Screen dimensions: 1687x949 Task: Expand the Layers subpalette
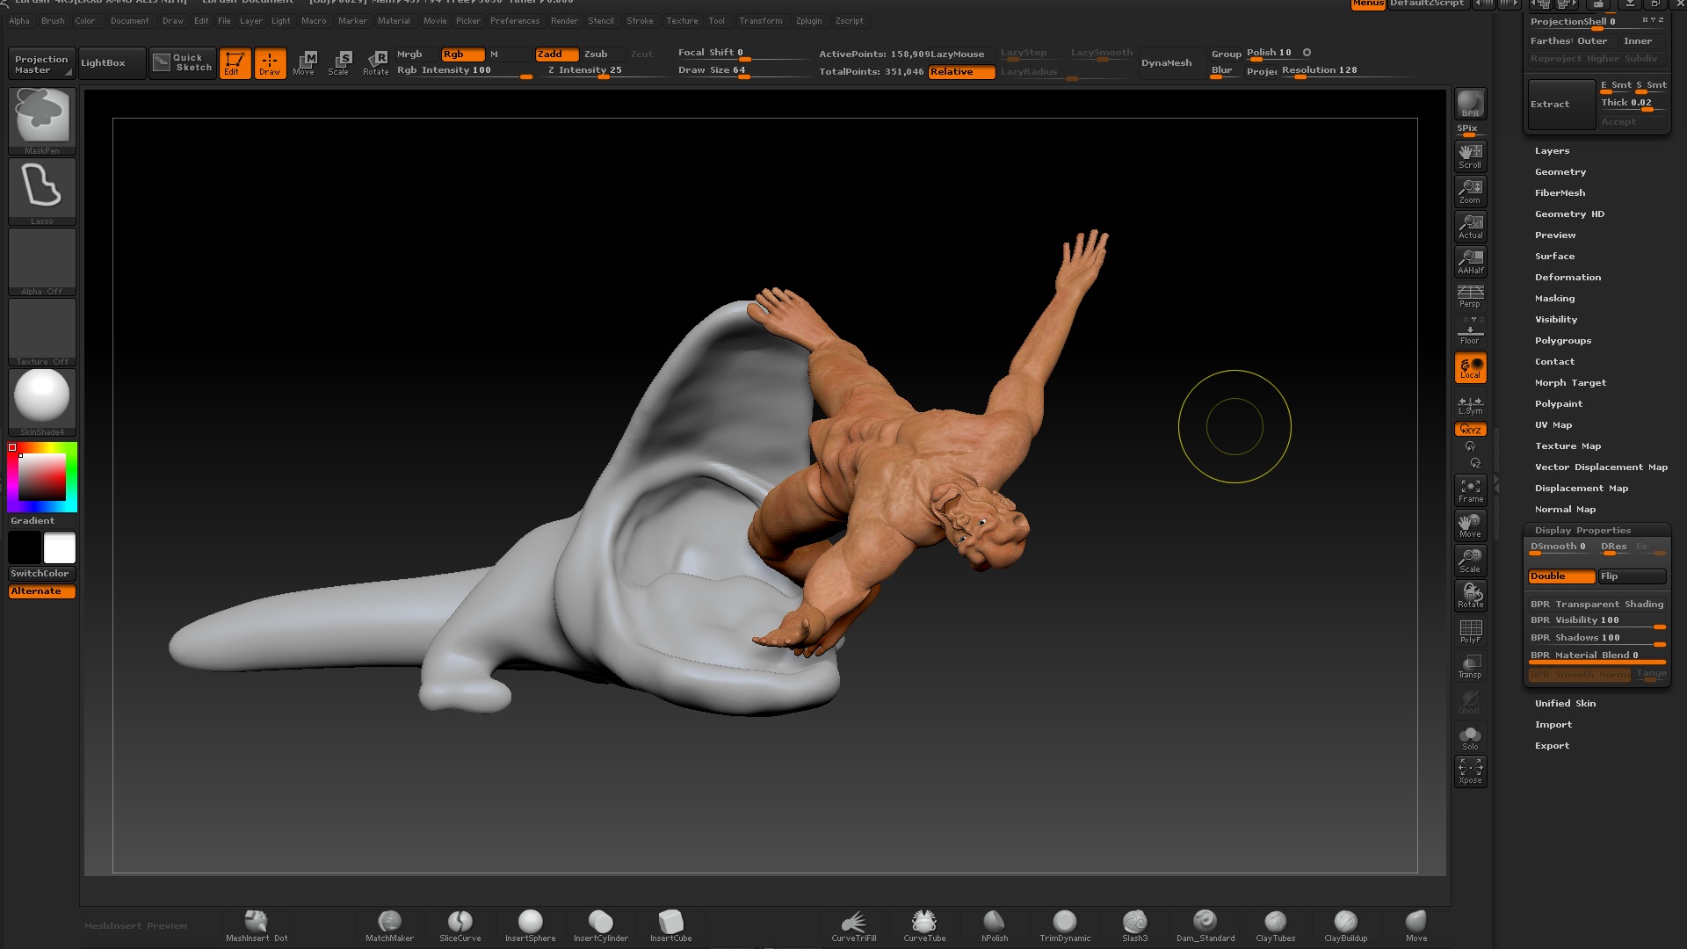[x=1552, y=151]
